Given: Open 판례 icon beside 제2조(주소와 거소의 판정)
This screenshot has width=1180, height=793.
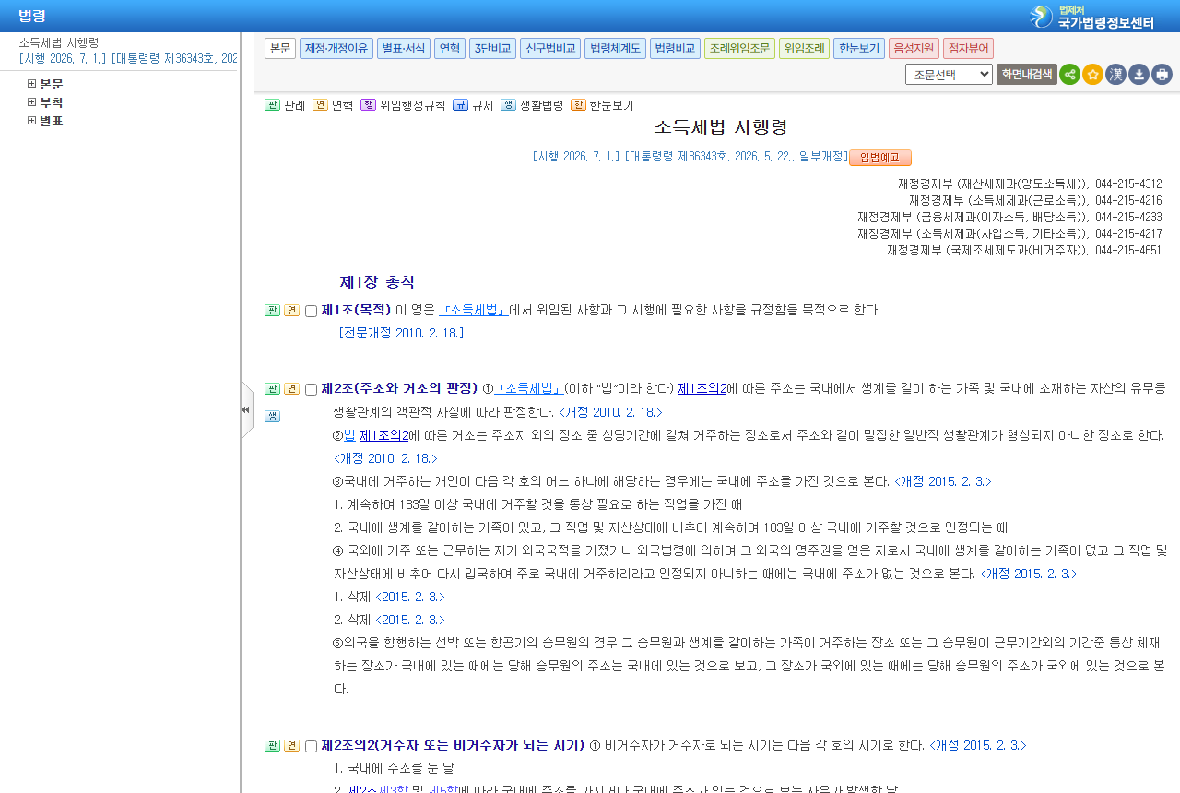Looking at the screenshot, I should click(272, 389).
